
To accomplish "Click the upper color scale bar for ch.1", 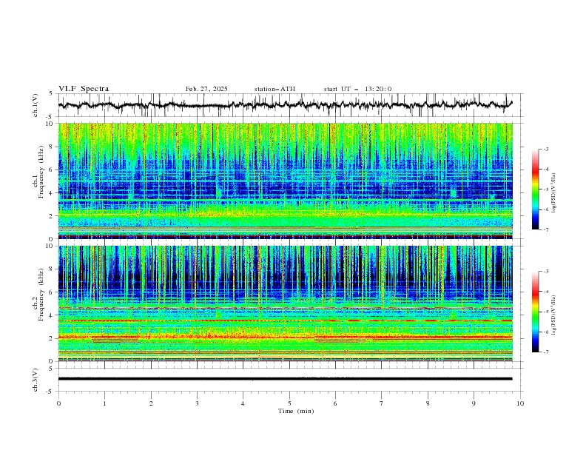I will tap(535, 189).
